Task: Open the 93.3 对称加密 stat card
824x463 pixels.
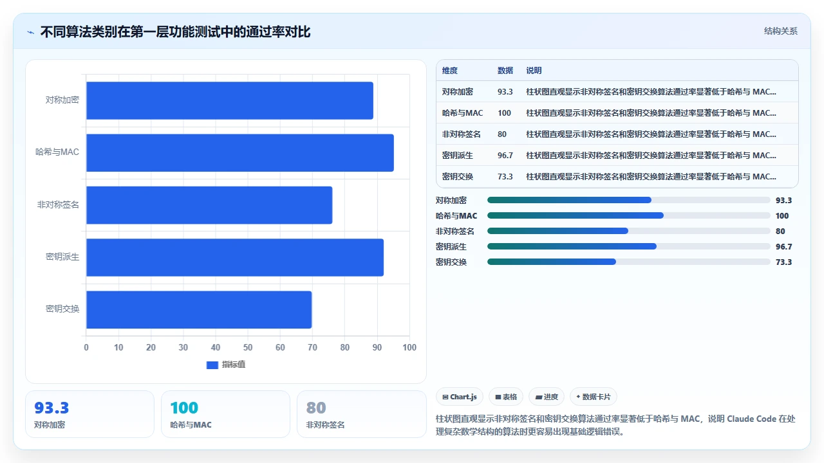Action: pos(89,414)
